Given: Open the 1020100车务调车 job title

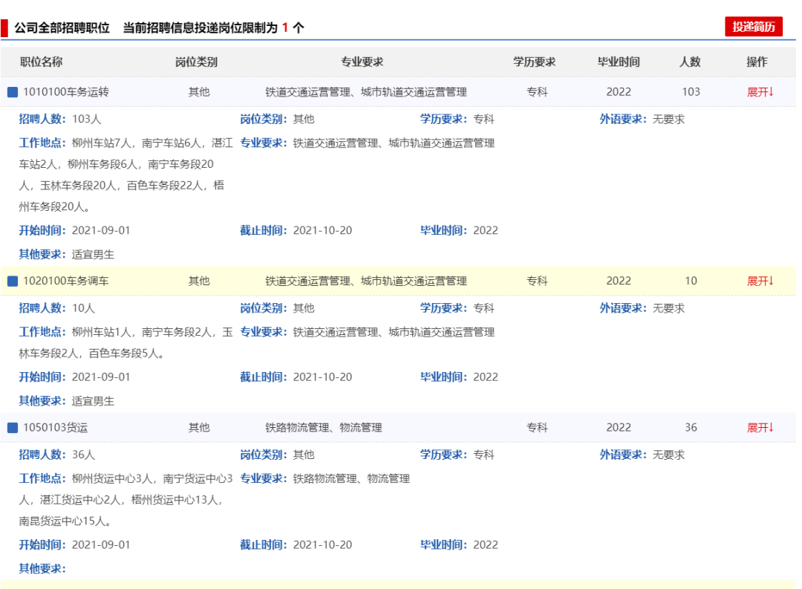Looking at the screenshot, I should 66,281.
